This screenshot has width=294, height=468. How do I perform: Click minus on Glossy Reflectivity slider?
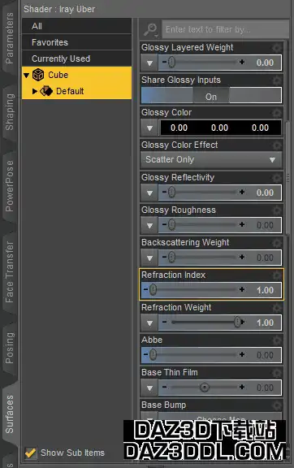164,192
